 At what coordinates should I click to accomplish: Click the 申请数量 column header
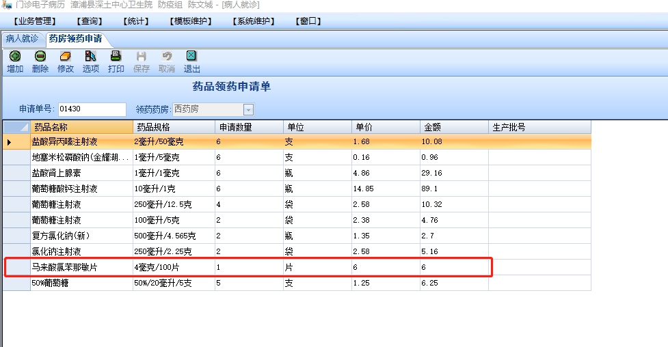tap(250, 127)
